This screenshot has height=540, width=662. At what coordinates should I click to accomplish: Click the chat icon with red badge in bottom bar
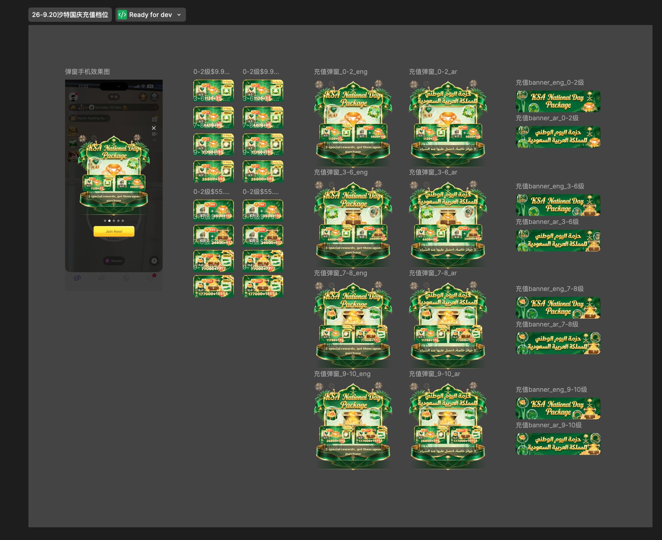coord(151,277)
